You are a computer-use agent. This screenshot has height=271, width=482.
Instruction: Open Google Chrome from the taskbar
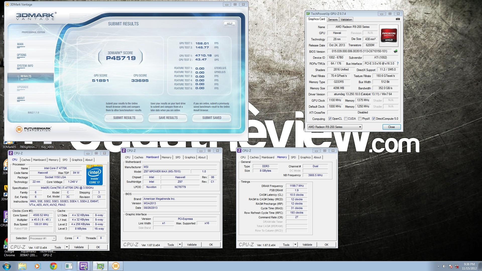coord(53,266)
